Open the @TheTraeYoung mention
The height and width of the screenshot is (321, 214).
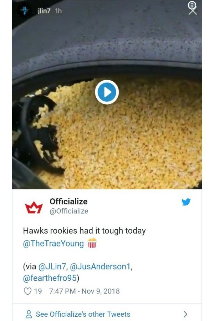pyautogui.click(x=53, y=244)
